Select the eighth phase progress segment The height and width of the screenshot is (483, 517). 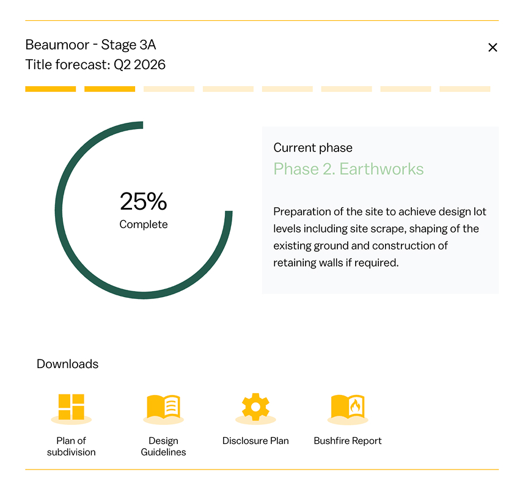[x=465, y=89]
